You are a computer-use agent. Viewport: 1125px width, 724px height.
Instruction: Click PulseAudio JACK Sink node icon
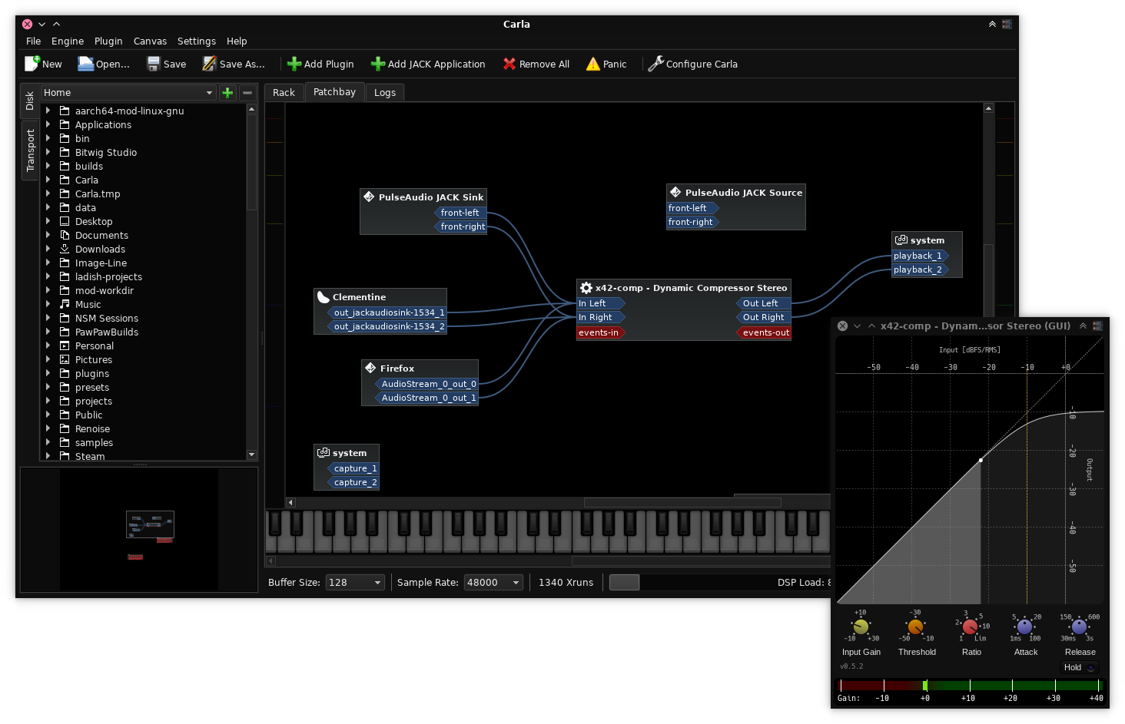[369, 197]
